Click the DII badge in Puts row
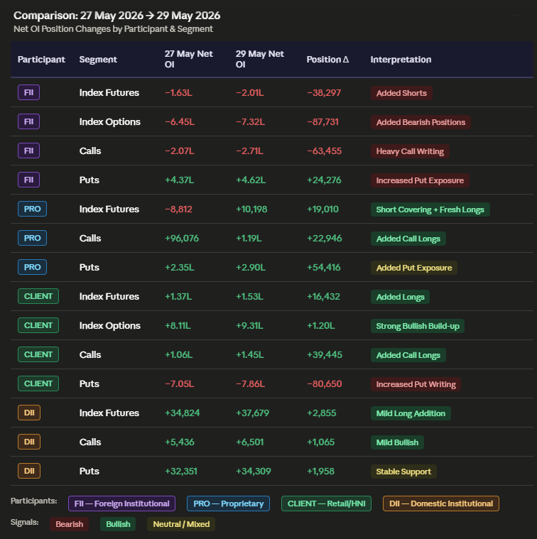Viewport: 537px width, 539px height. (29, 471)
